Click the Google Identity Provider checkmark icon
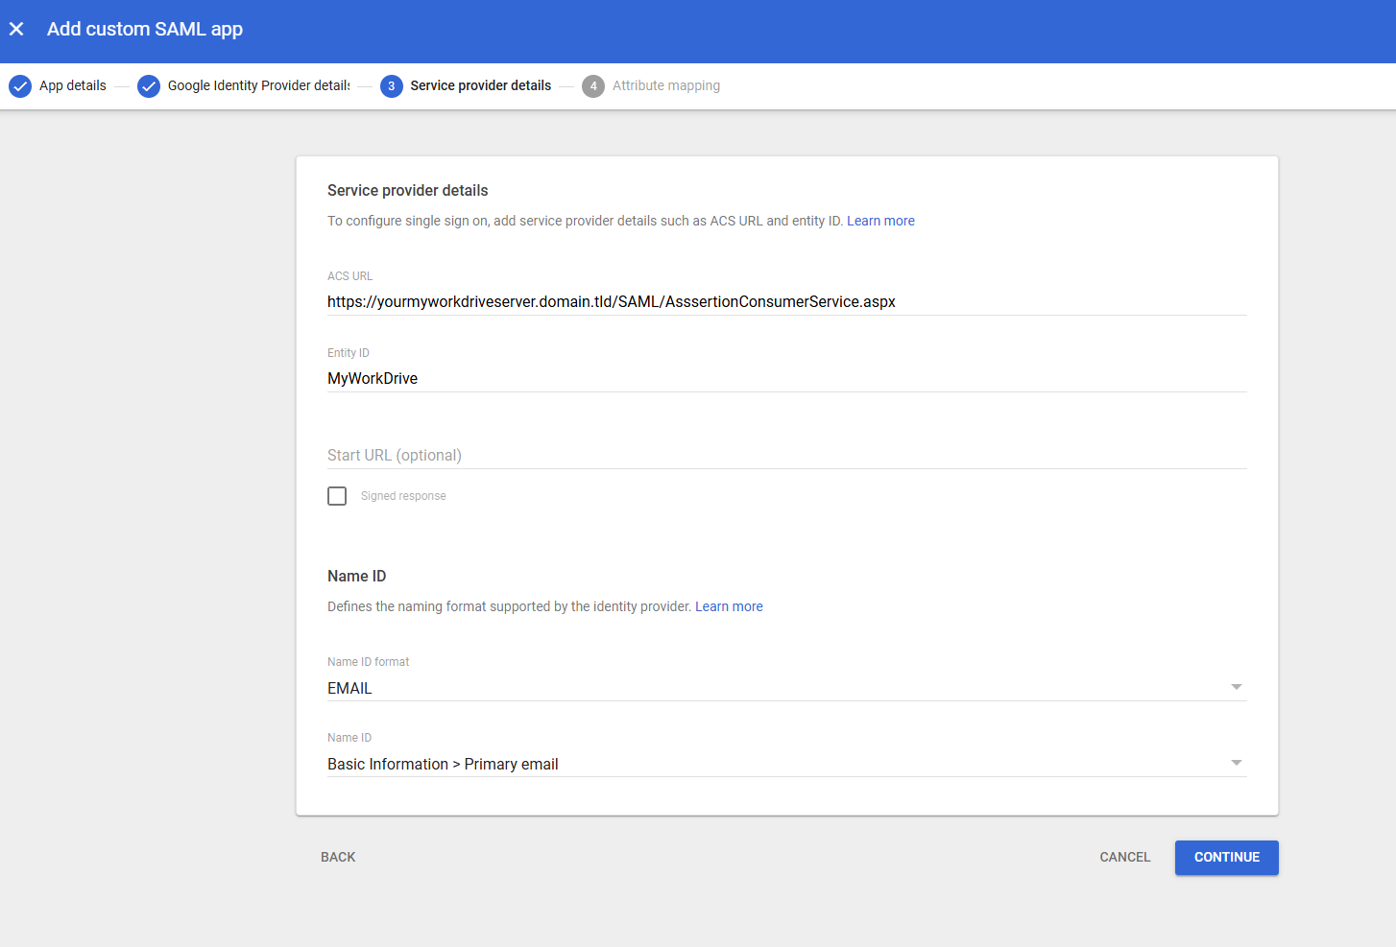Viewport: 1396px width, 947px height. pyautogui.click(x=149, y=86)
